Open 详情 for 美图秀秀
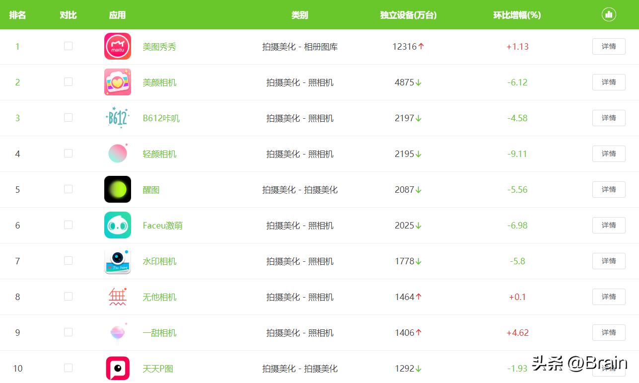The width and height of the screenshot is (639, 383). pyautogui.click(x=609, y=46)
